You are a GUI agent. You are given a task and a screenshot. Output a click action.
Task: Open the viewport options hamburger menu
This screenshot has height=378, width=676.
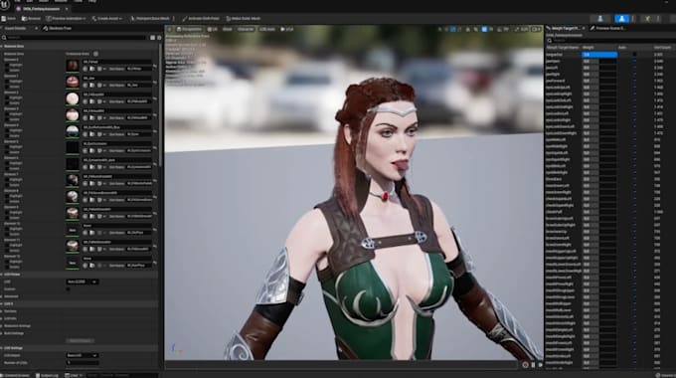[x=169, y=29]
